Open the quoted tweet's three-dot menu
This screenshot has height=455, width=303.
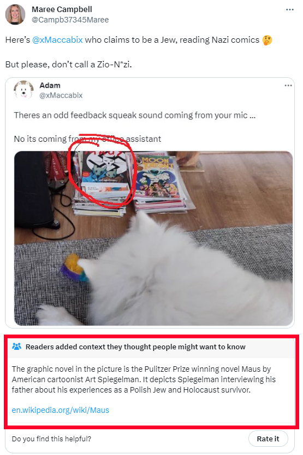[288, 85]
